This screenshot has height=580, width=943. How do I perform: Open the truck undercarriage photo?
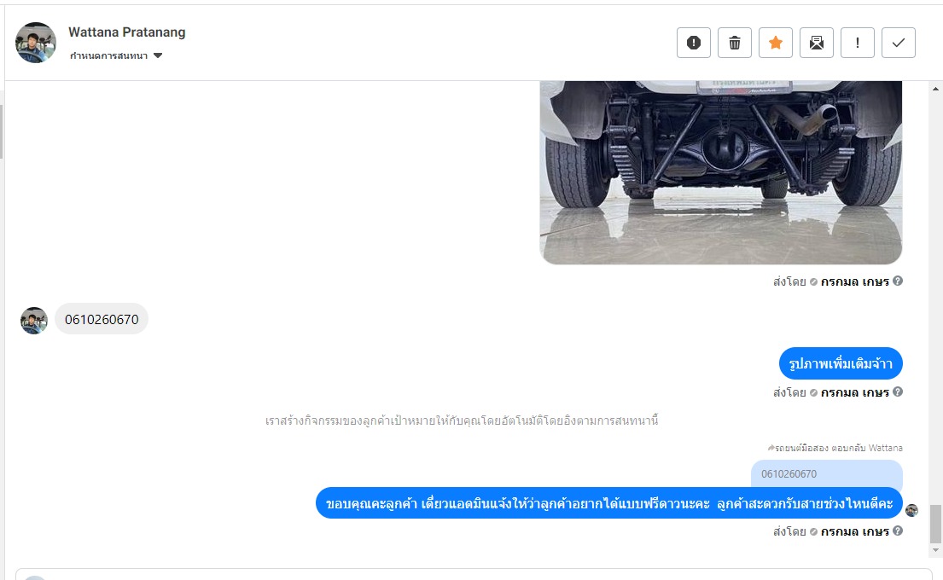[721, 172]
